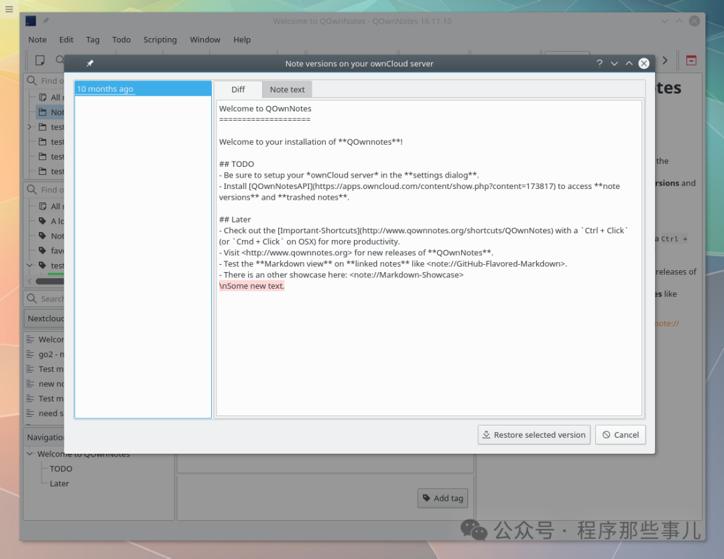This screenshot has height=559, width=724.
Task: Open the Note menu in the main window
Action: [x=38, y=40]
